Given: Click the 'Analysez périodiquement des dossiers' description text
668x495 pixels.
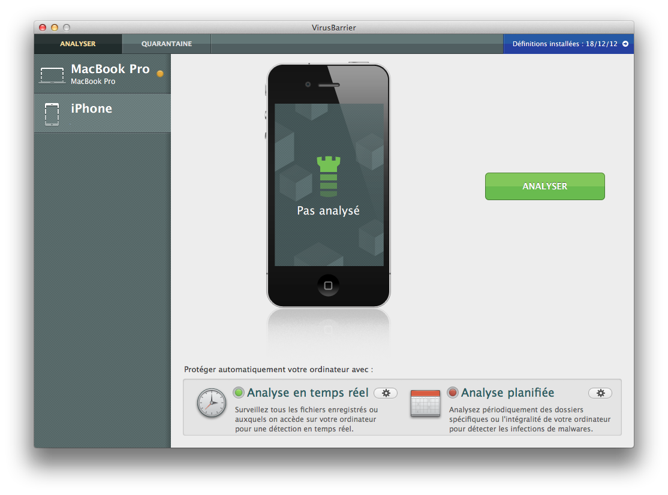Looking at the screenshot, I should pyautogui.click(x=529, y=419).
